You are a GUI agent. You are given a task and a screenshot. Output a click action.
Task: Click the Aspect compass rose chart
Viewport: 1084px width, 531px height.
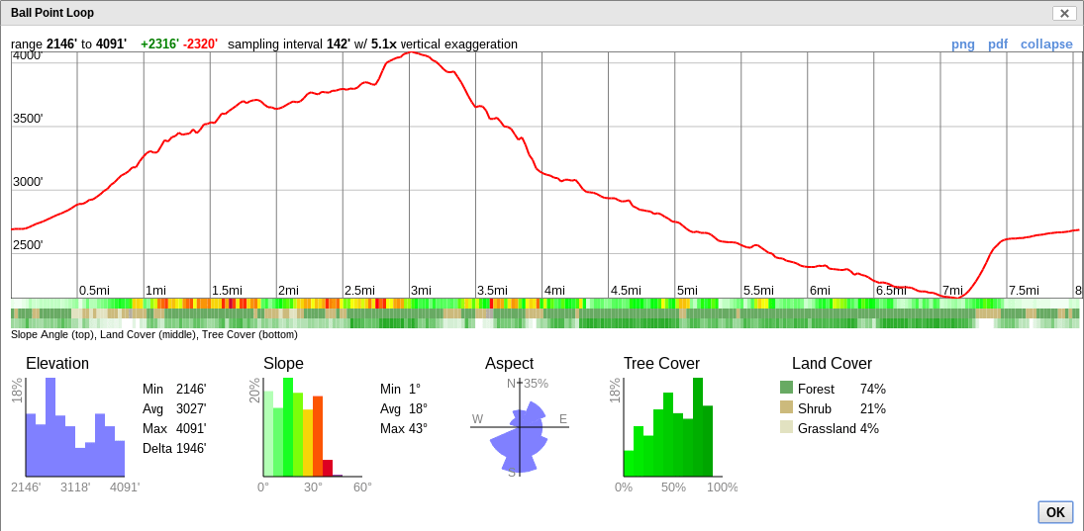tap(520, 428)
